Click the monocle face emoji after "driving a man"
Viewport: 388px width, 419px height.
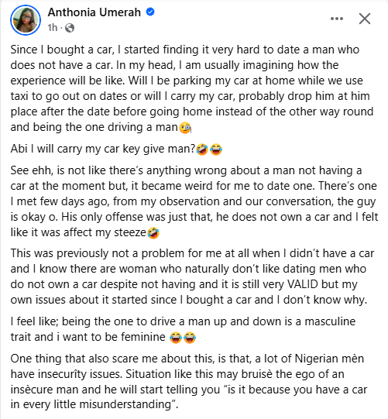click(x=185, y=128)
